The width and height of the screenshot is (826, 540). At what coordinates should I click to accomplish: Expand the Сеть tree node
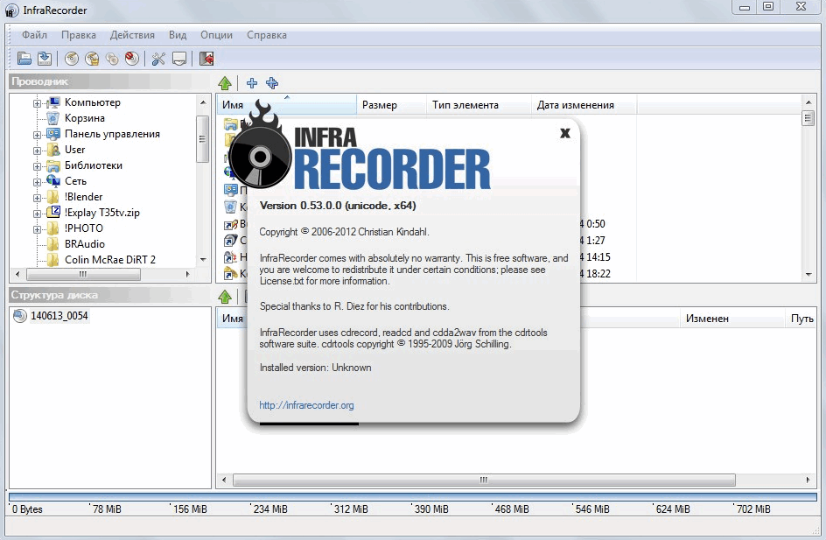[x=37, y=182]
